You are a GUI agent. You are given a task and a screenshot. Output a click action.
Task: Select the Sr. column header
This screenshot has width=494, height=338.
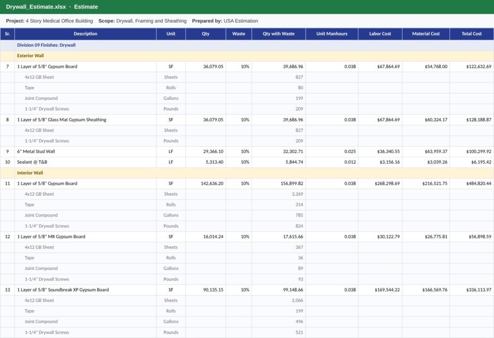[8, 34]
